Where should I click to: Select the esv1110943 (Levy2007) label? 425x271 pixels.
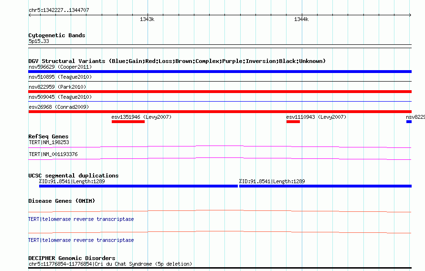[316, 117]
